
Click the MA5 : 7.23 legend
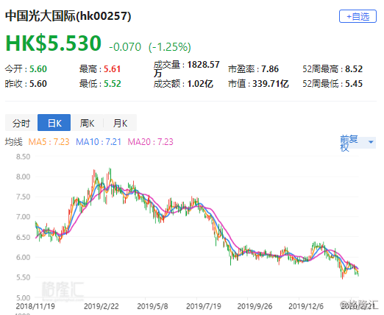point(49,142)
